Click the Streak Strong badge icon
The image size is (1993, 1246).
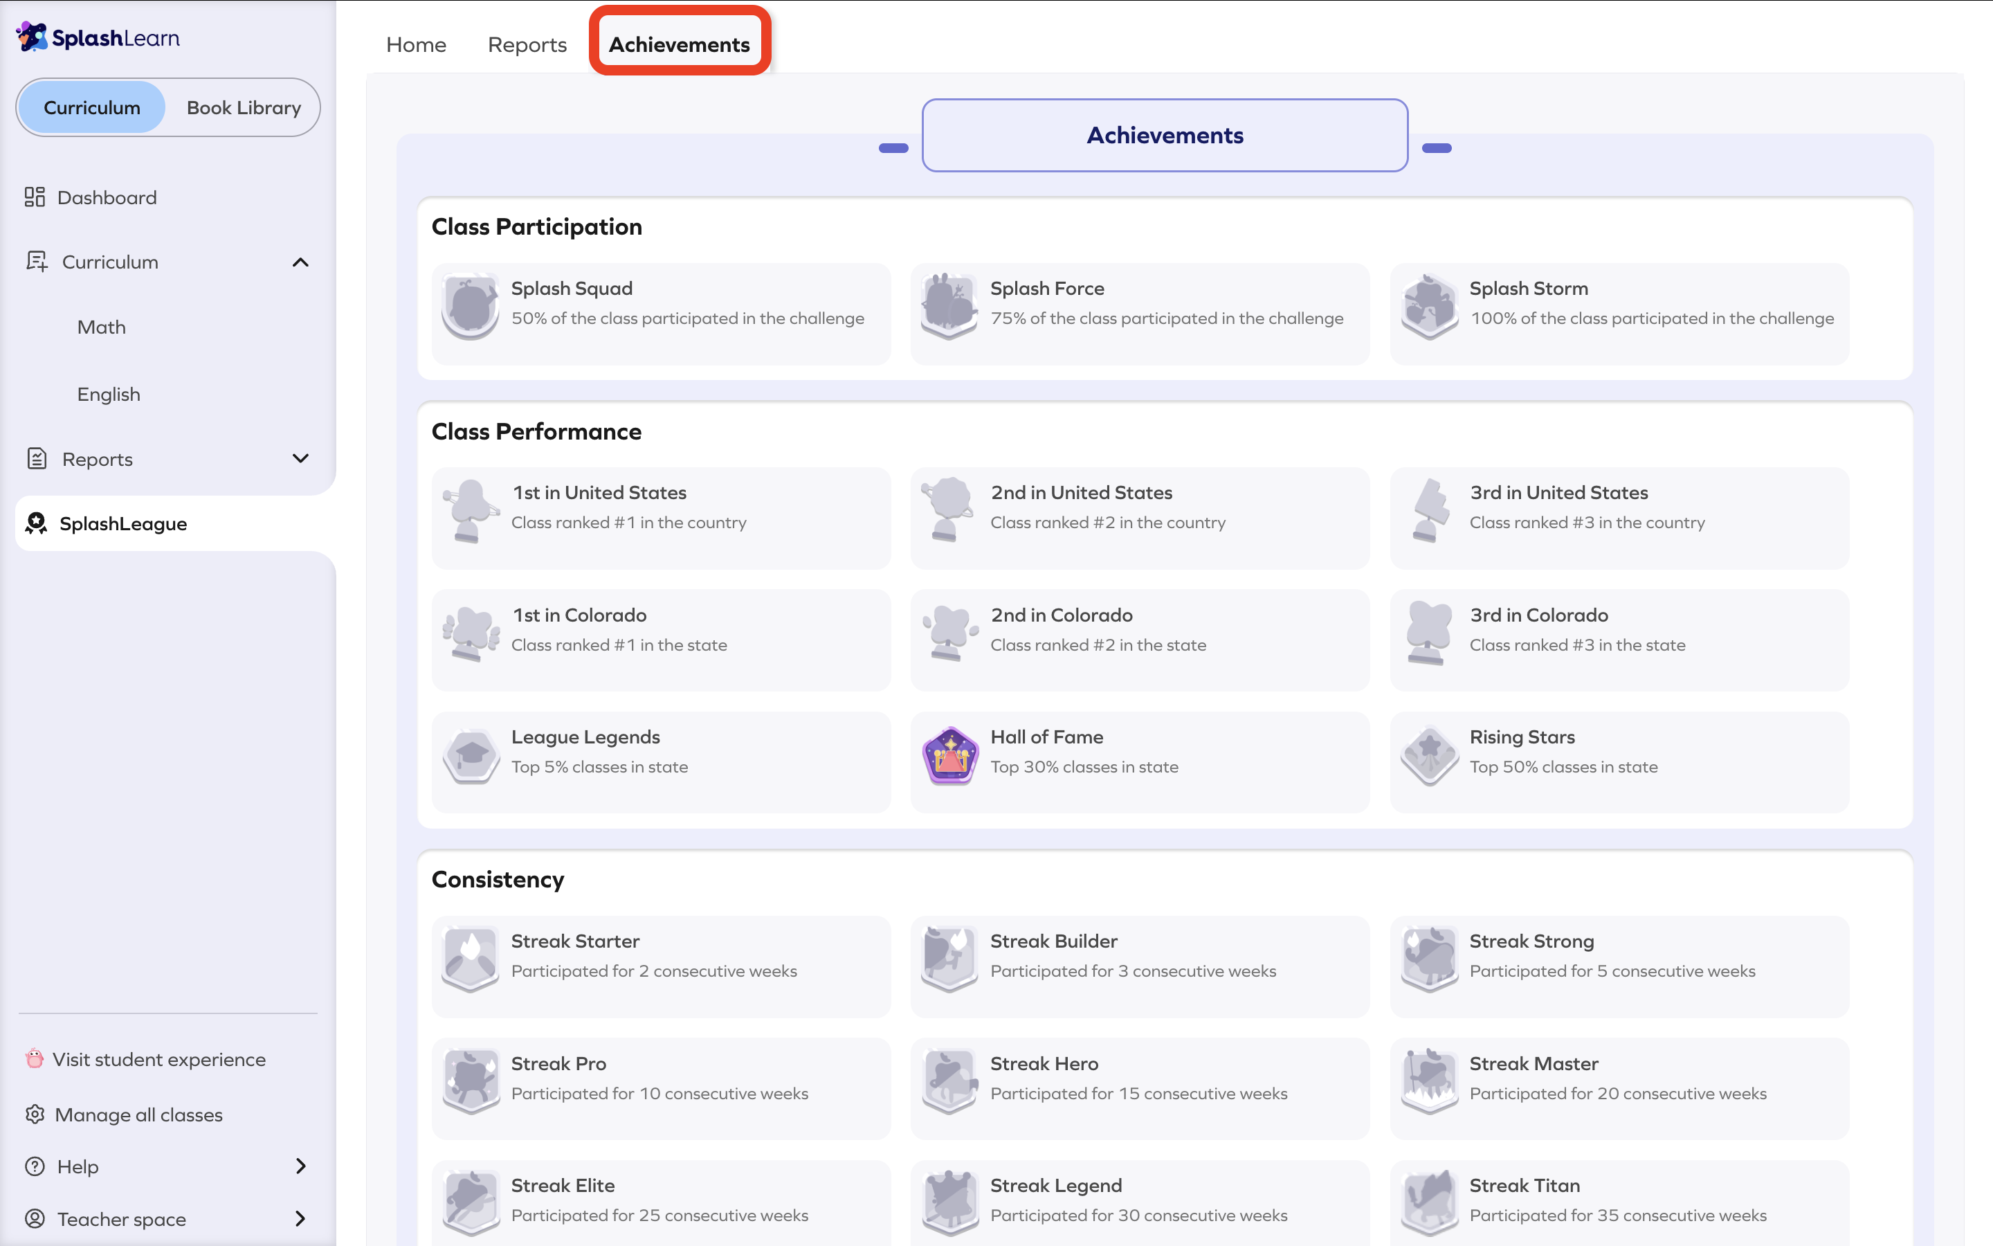tap(1430, 959)
